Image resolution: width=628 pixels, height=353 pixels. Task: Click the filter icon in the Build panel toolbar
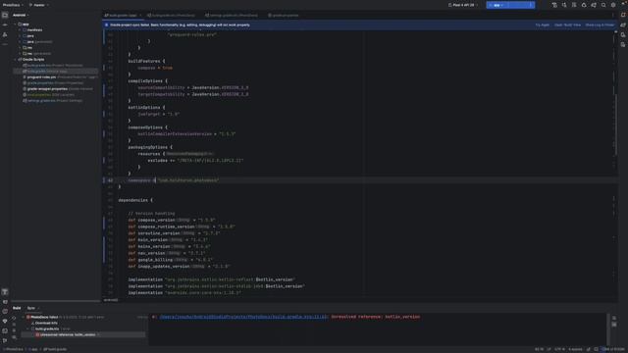pos(14,337)
